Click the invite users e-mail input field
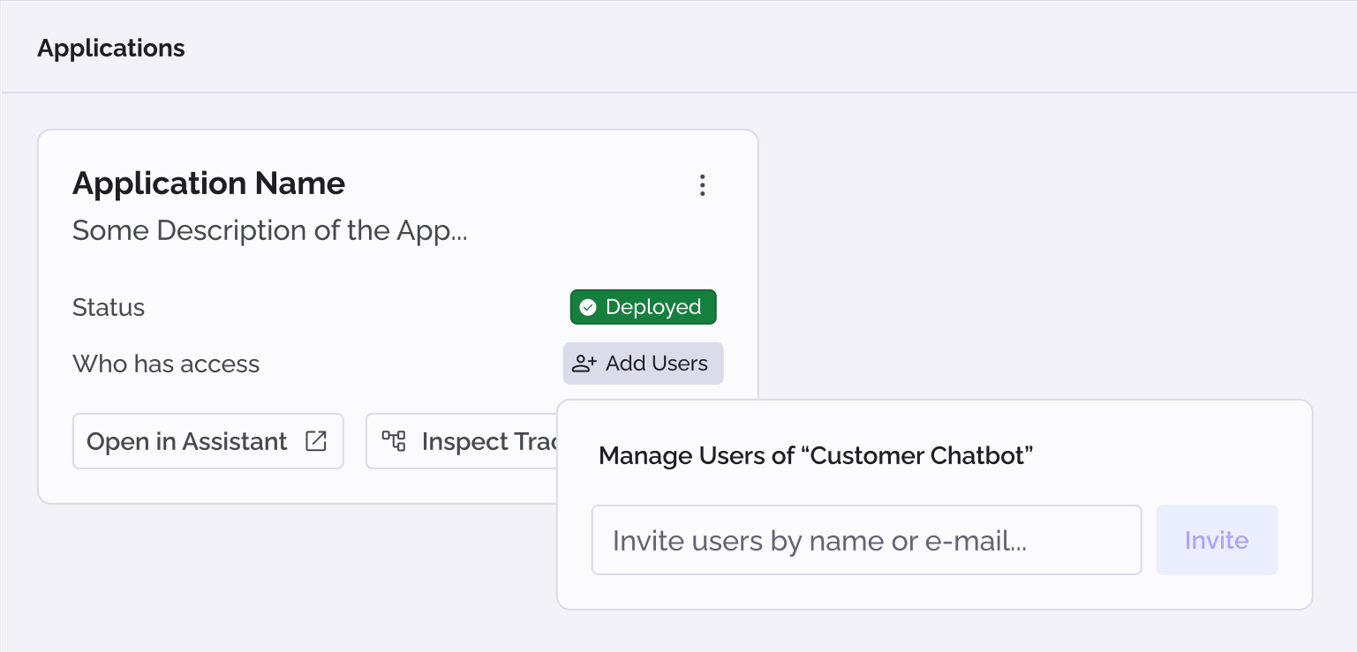The height and width of the screenshot is (652, 1357). [x=866, y=540]
